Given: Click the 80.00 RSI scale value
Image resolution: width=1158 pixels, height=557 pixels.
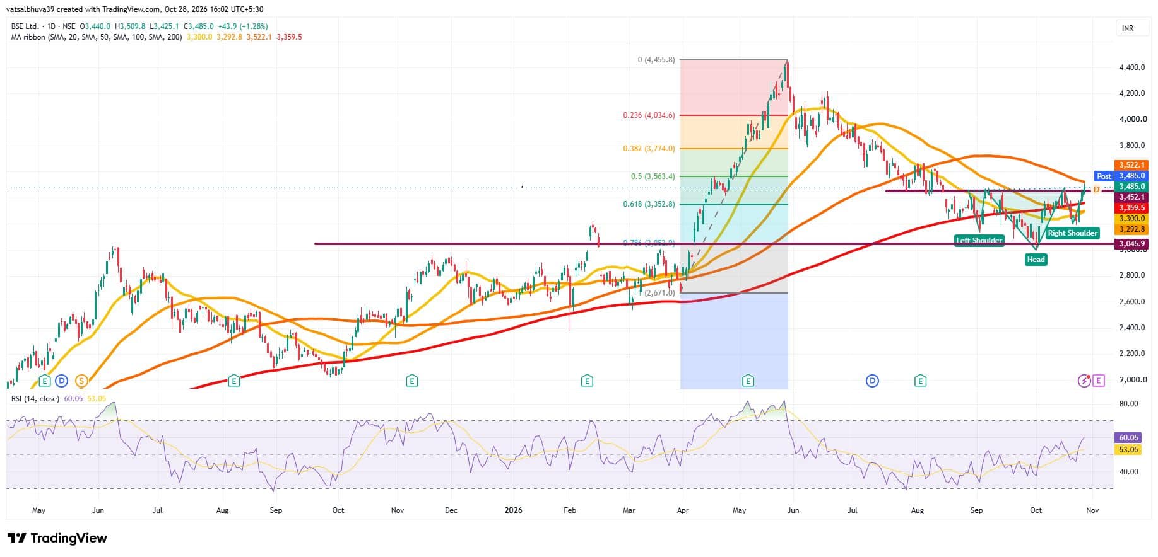Looking at the screenshot, I should [1129, 404].
